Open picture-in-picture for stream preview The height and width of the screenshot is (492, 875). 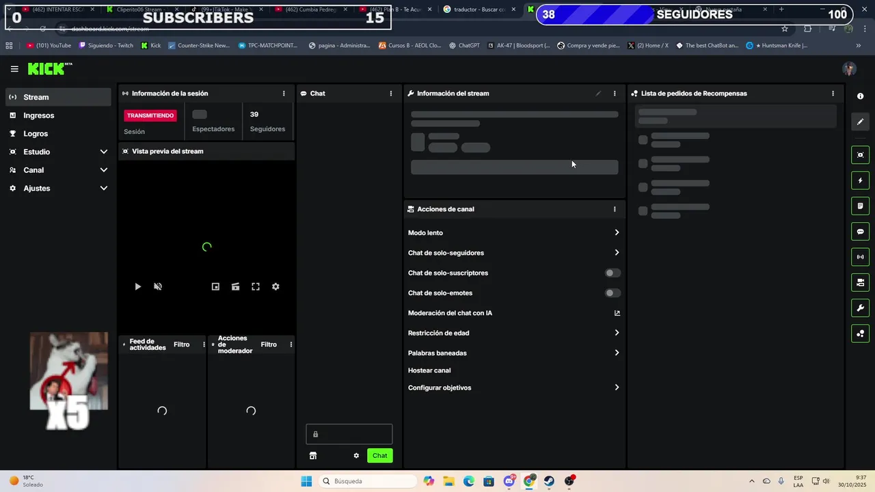(x=215, y=287)
